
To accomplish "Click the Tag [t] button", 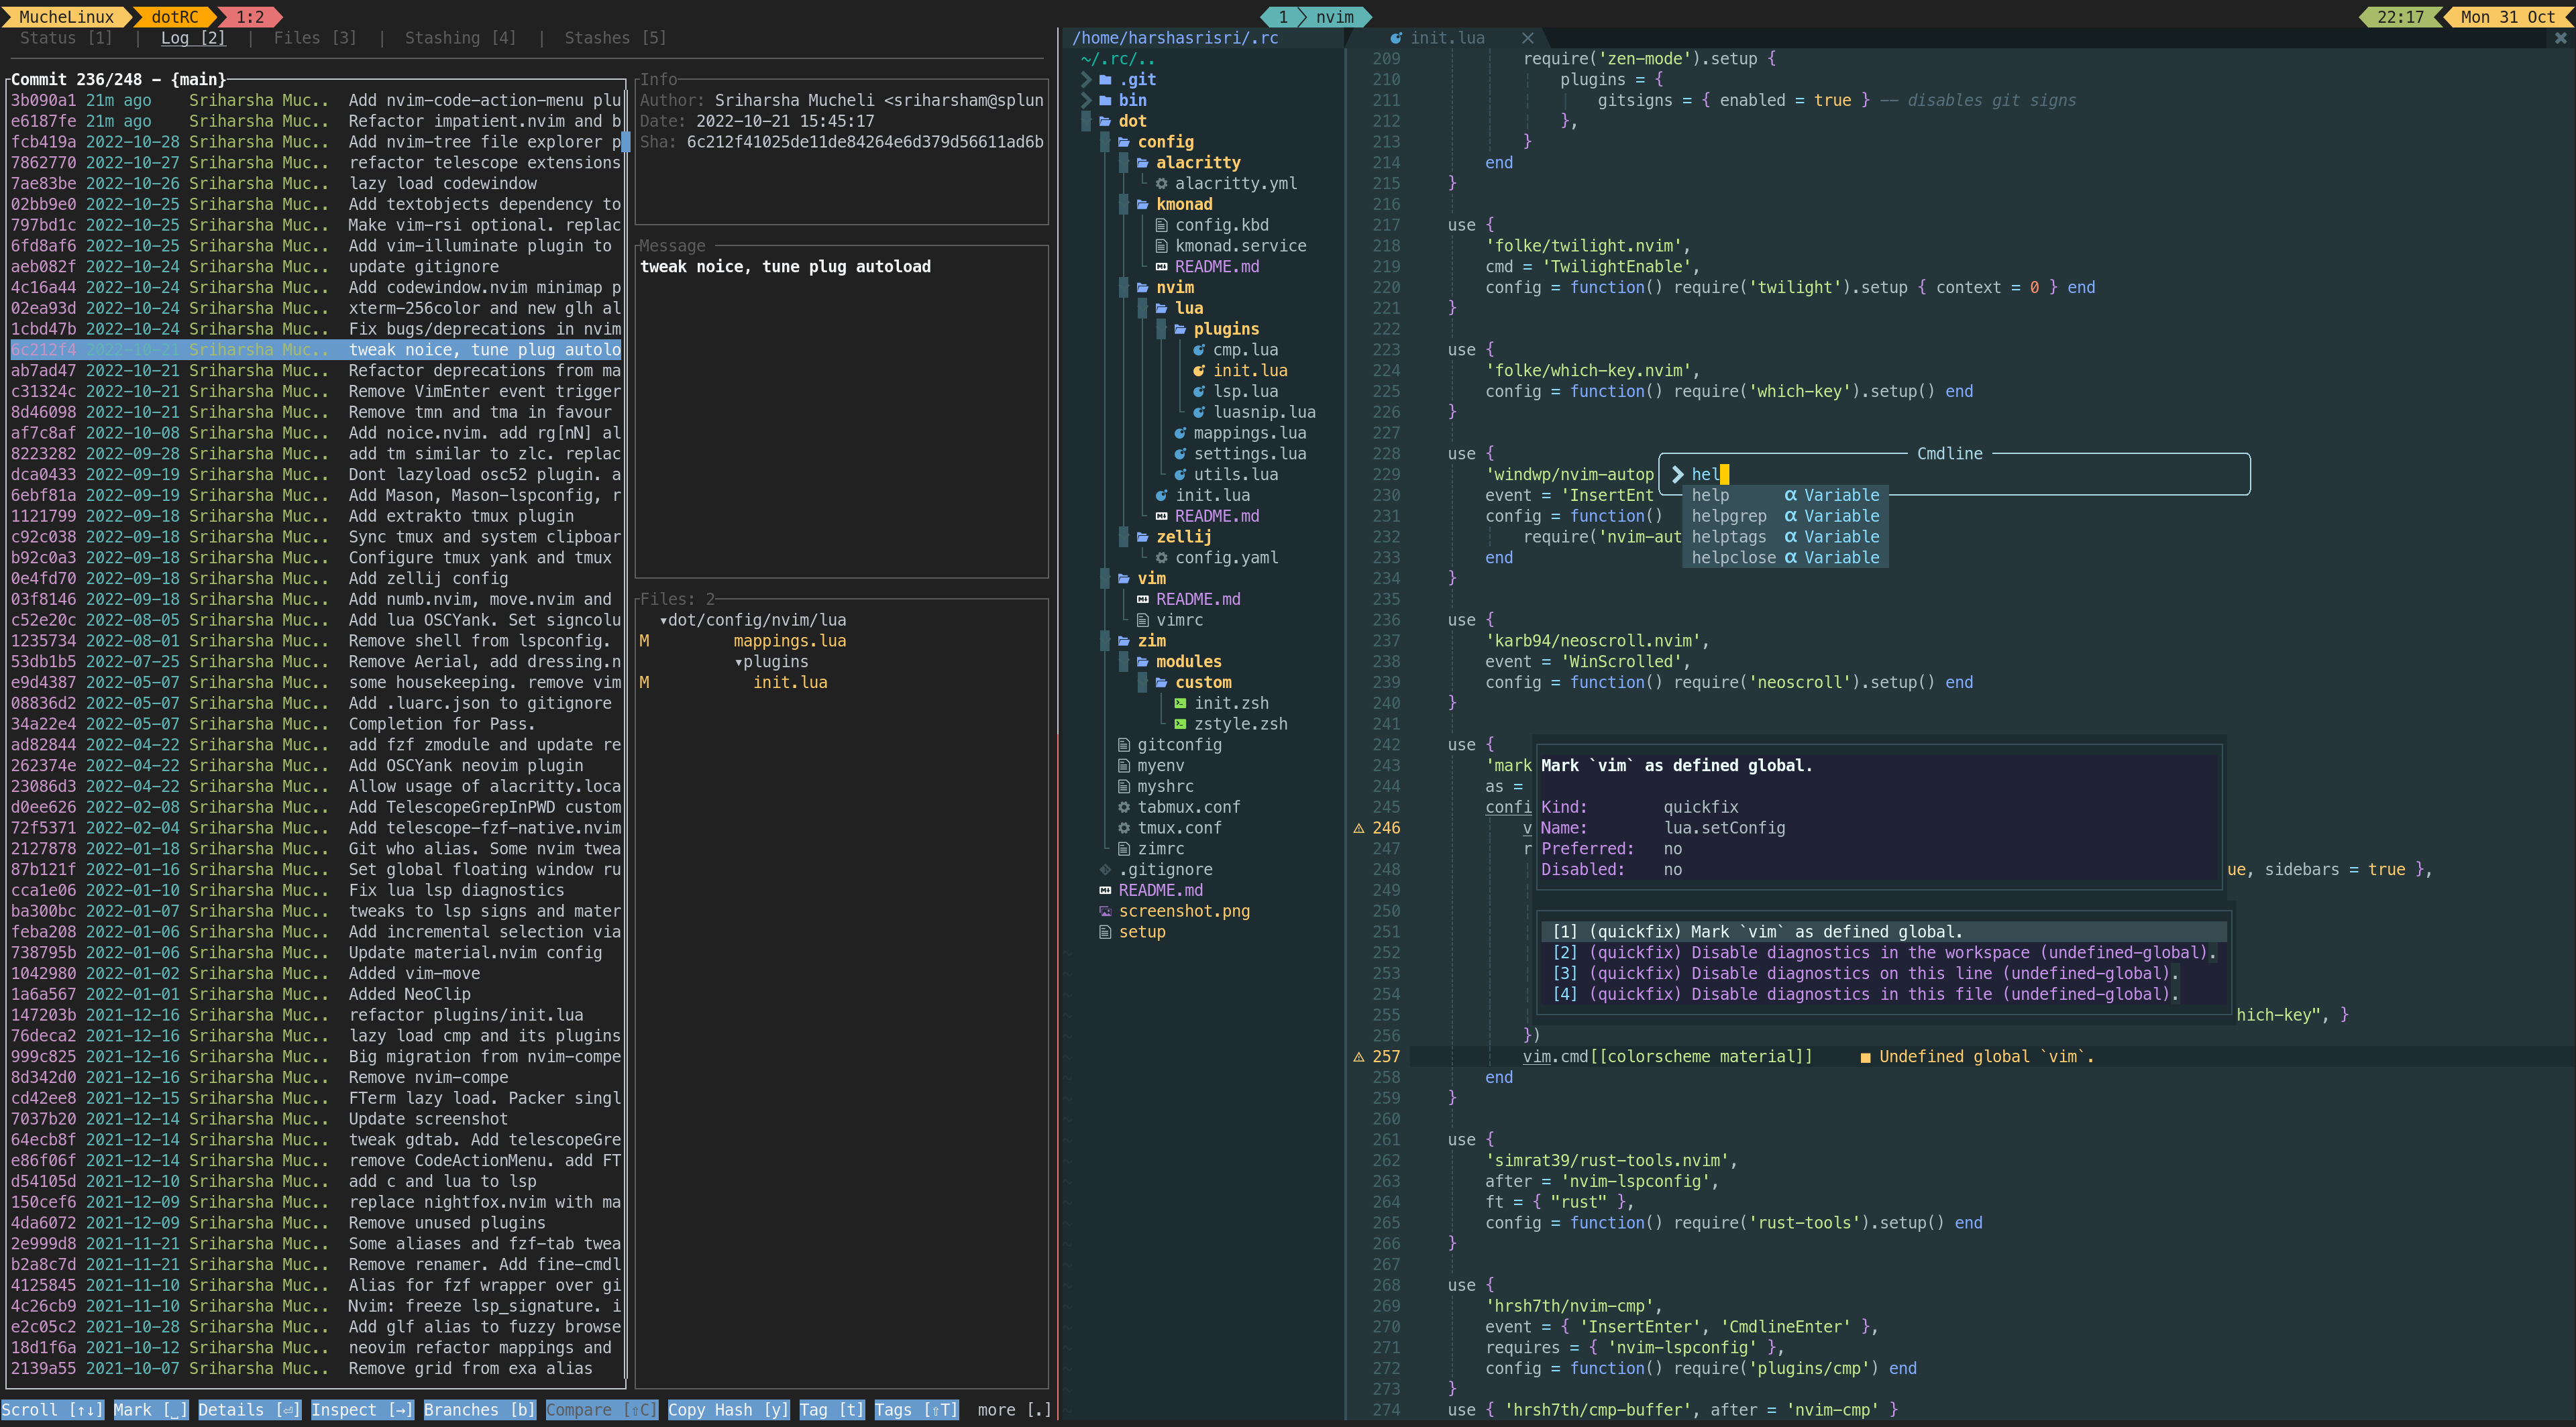I will (x=831, y=1410).
